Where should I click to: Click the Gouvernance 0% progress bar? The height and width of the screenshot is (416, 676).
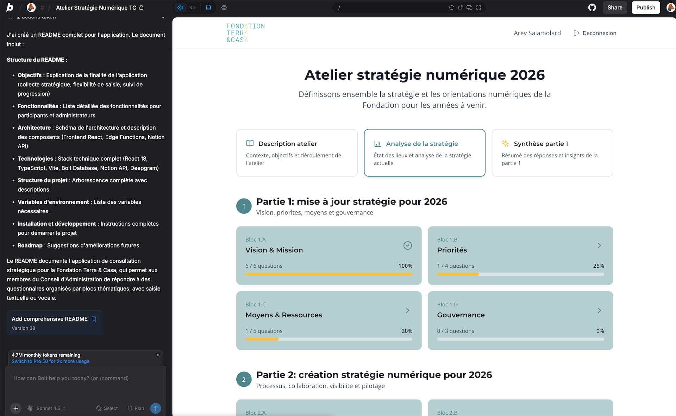pos(520,339)
